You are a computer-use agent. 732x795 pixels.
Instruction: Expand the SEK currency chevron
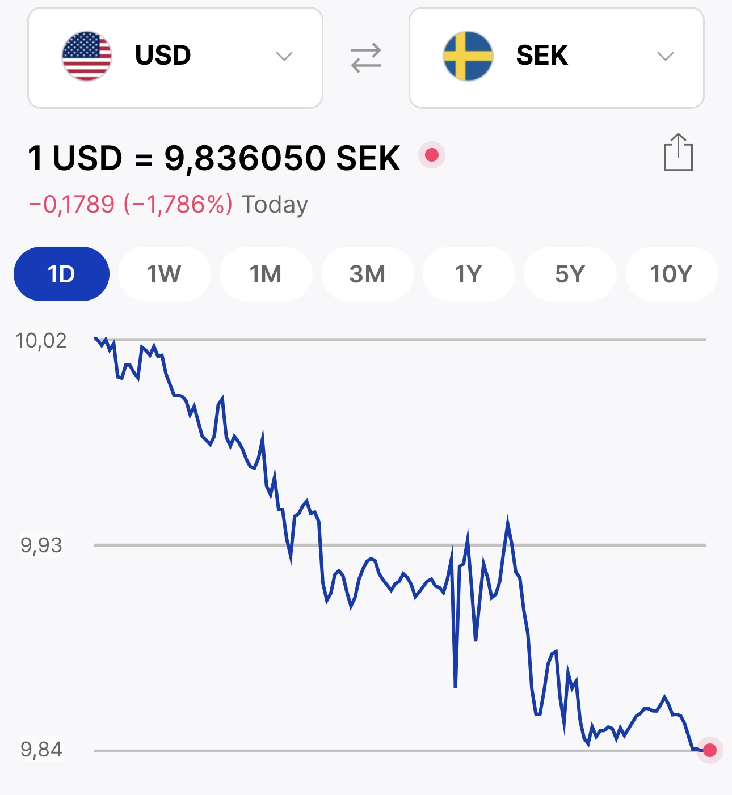[x=665, y=56]
